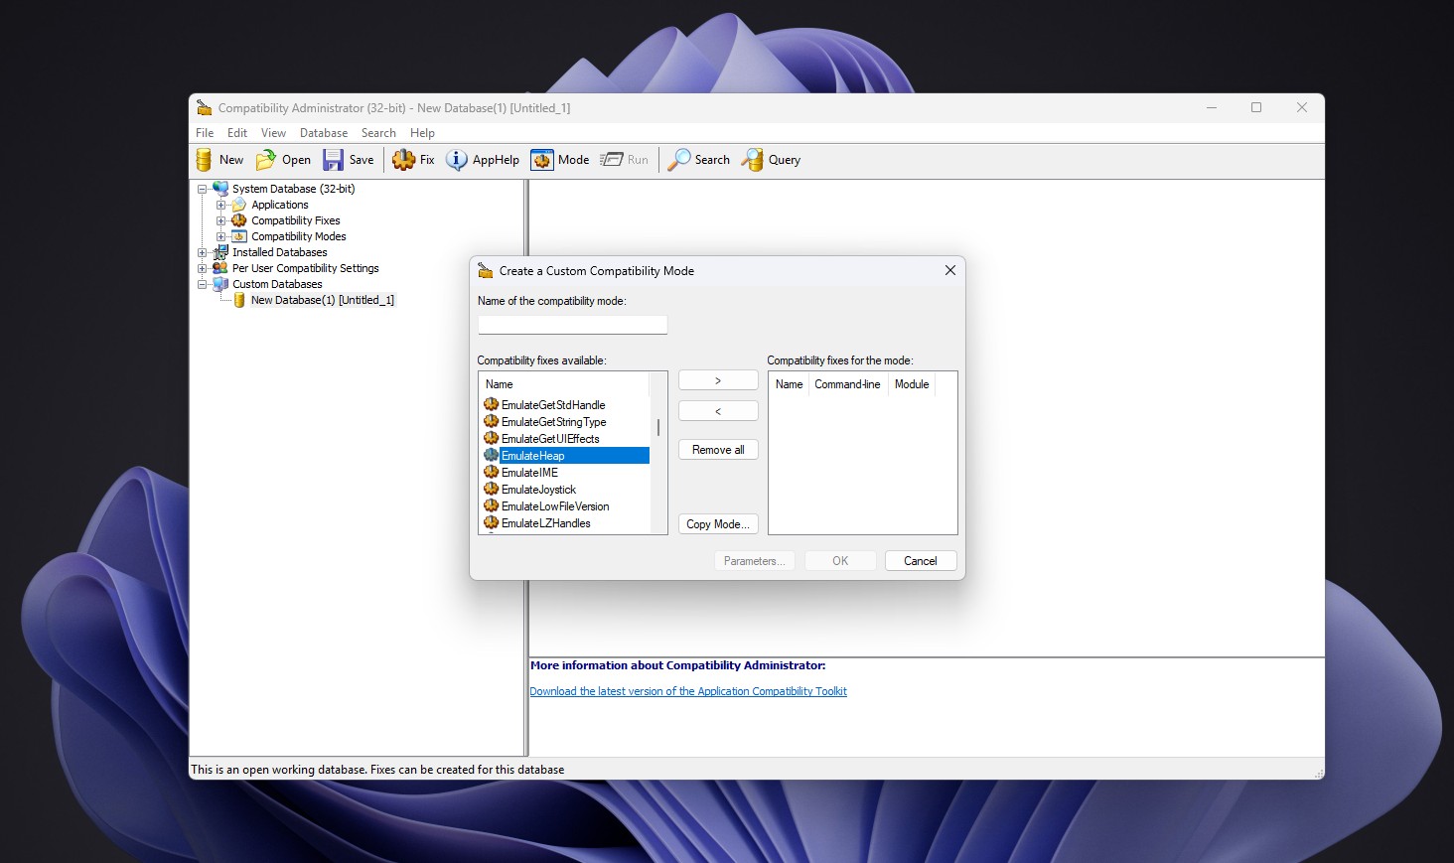This screenshot has height=863, width=1454.
Task: Click the AppHelp toolbar icon
Action: tap(457, 160)
